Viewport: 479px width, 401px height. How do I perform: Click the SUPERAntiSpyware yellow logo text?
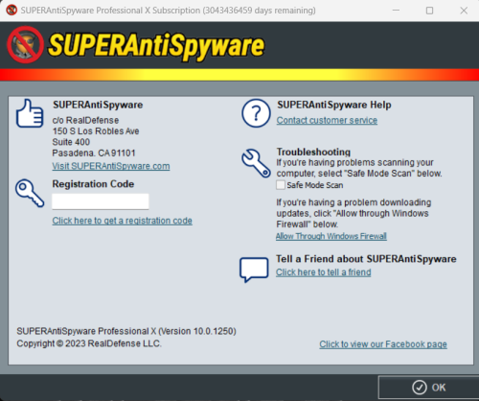(x=156, y=46)
